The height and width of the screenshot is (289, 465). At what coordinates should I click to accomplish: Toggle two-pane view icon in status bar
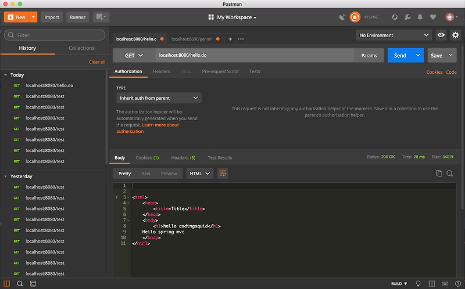432,283
